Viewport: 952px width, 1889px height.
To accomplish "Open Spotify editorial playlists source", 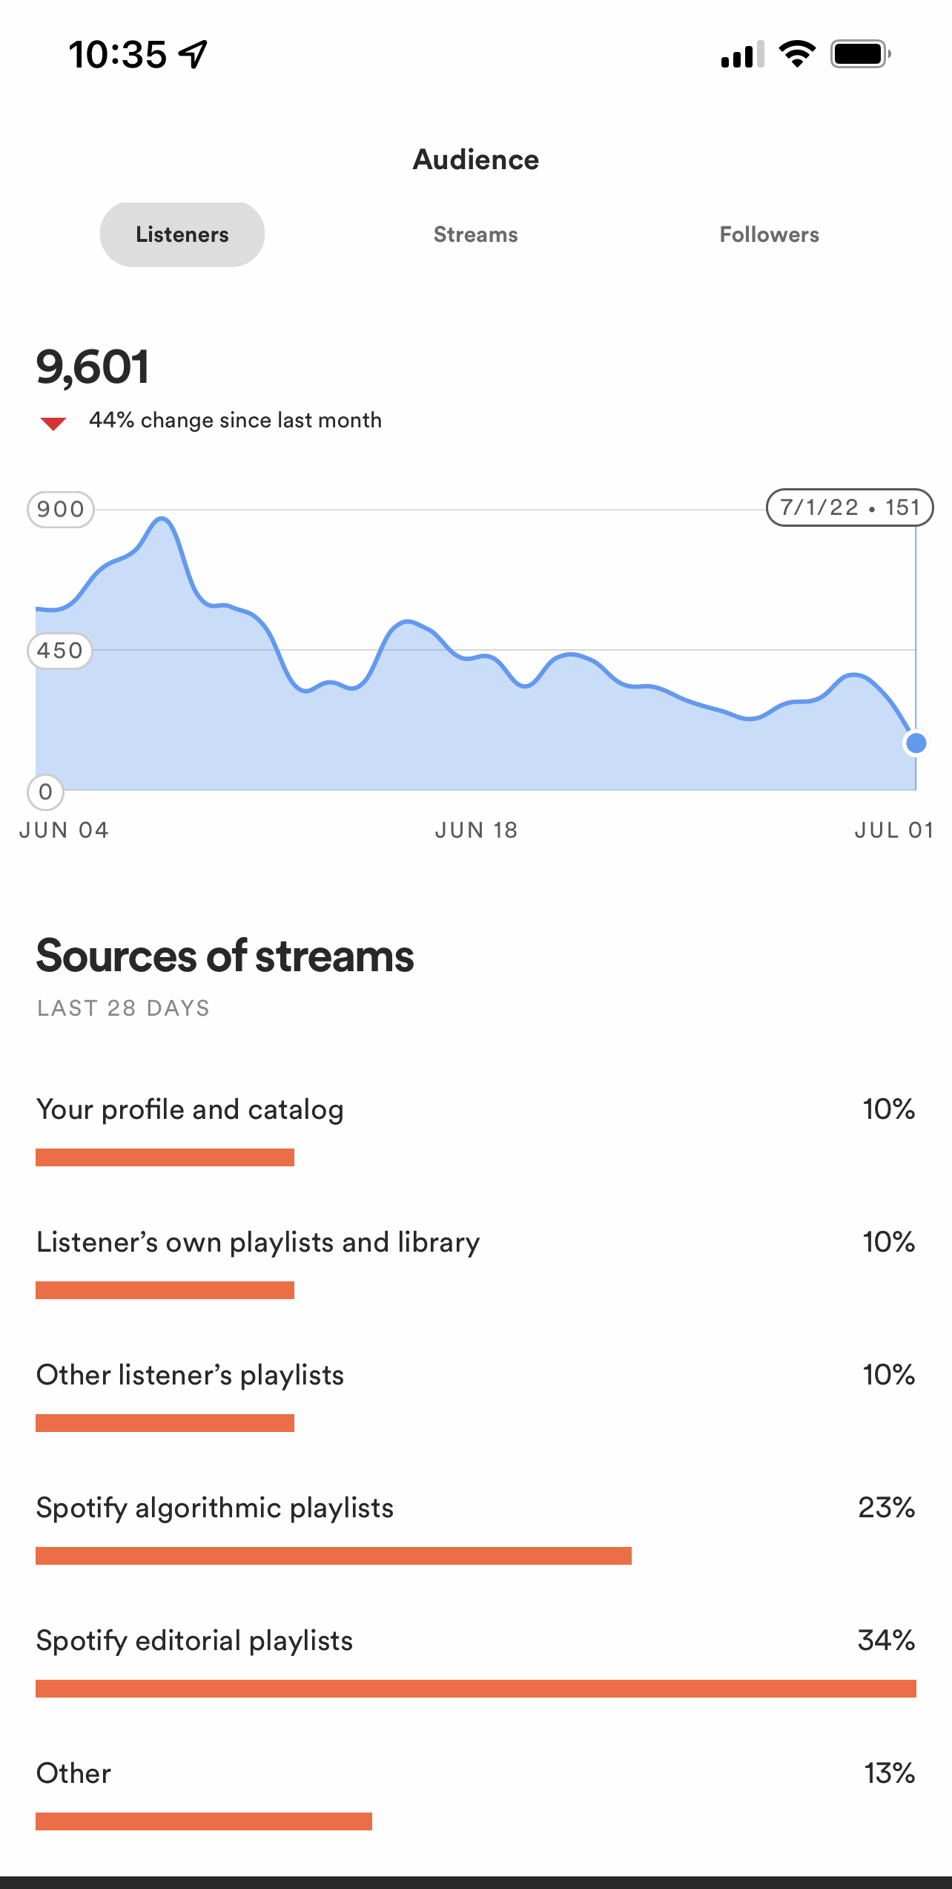I will coord(476,1660).
